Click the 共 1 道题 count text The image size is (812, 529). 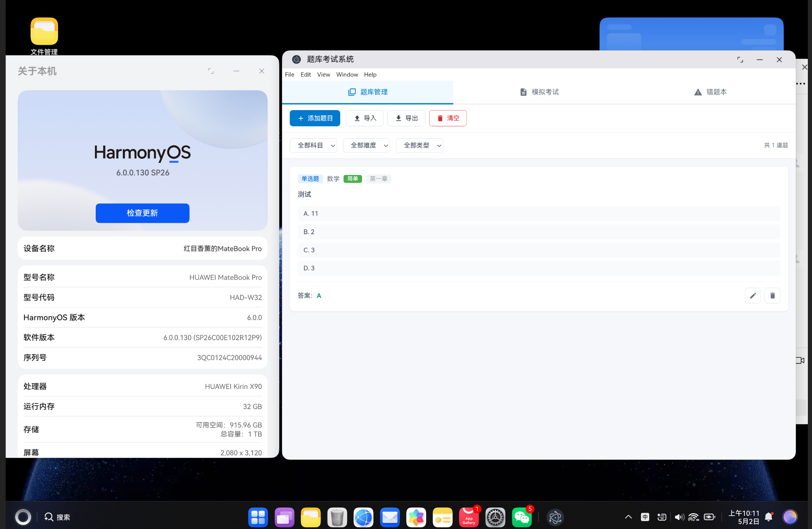tap(776, 145)
